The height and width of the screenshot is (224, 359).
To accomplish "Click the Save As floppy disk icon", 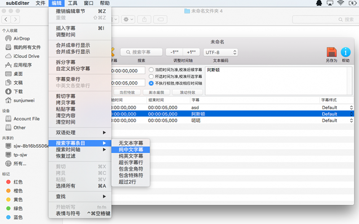I will [x=331, y=52].
